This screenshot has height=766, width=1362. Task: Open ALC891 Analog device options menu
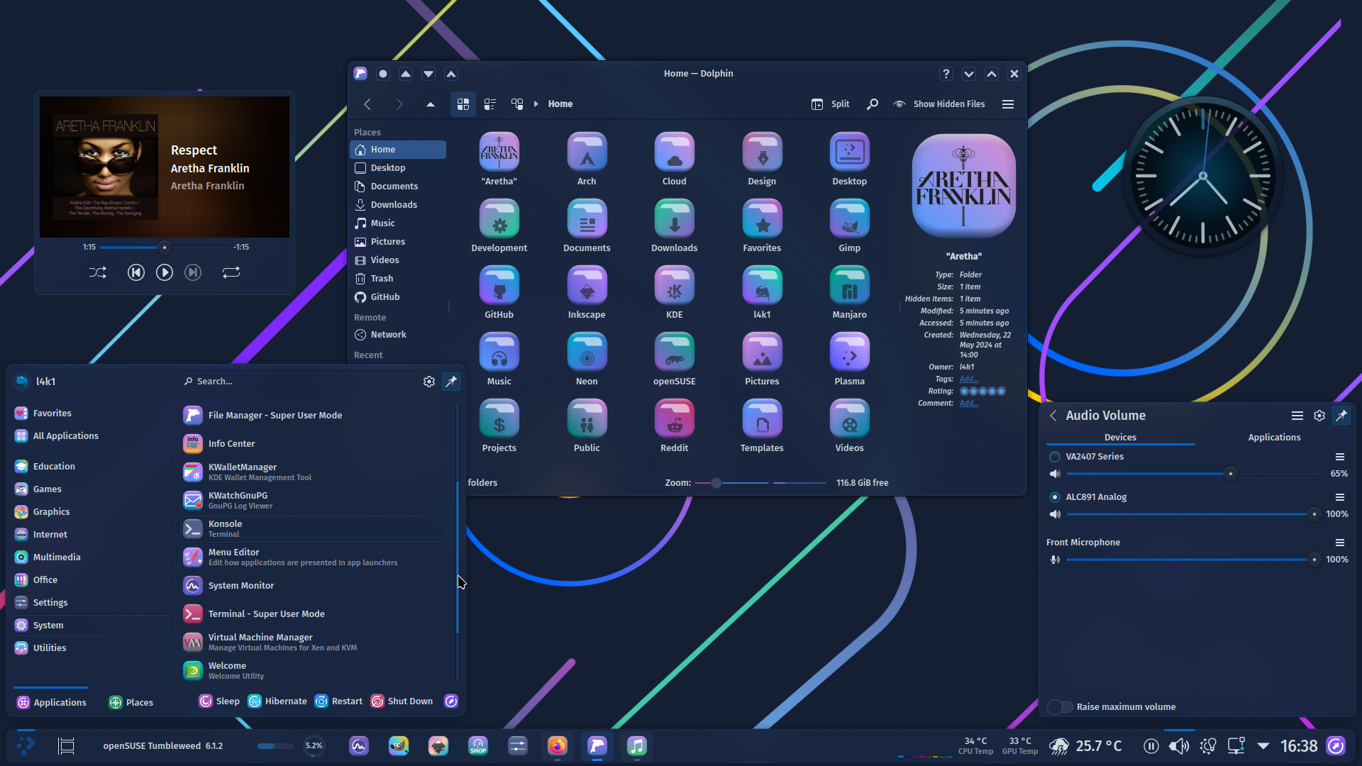1340,497
